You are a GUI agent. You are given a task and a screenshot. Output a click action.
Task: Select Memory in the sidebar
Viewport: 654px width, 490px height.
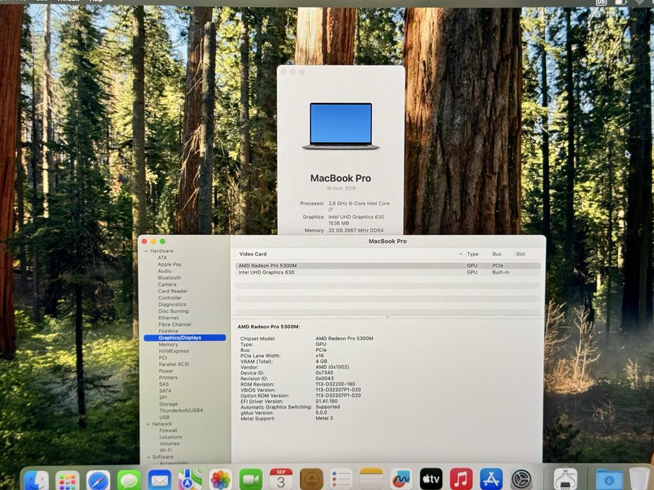pos(168,344)
